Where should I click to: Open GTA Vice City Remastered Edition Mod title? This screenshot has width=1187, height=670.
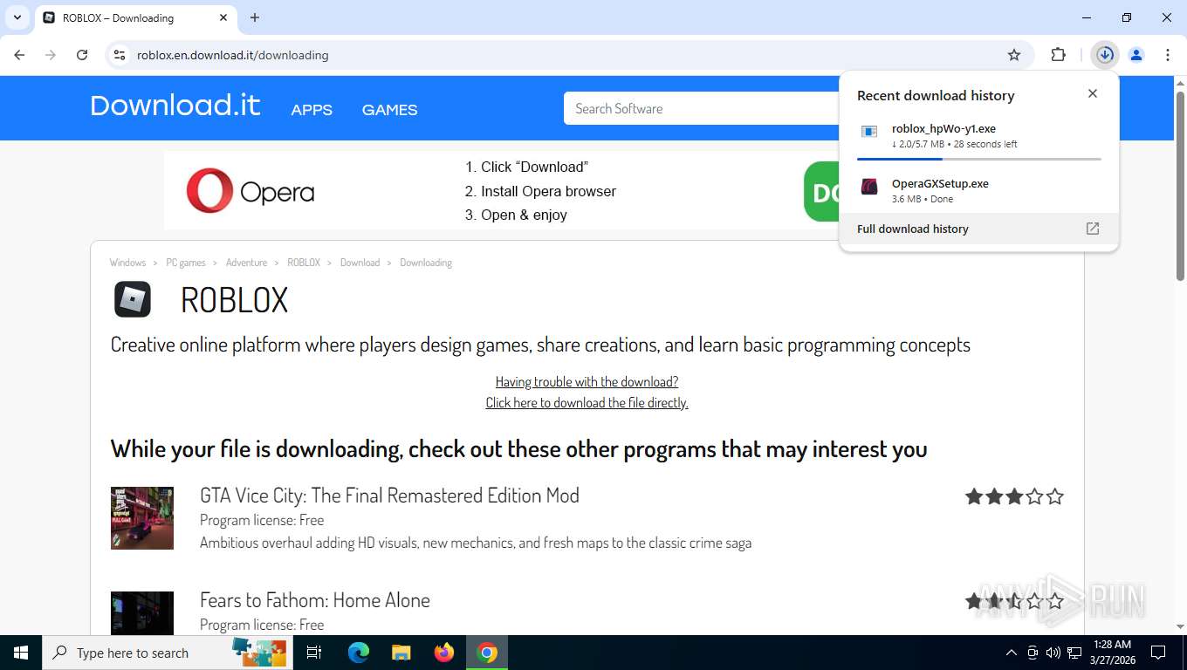tap(389, 496)
